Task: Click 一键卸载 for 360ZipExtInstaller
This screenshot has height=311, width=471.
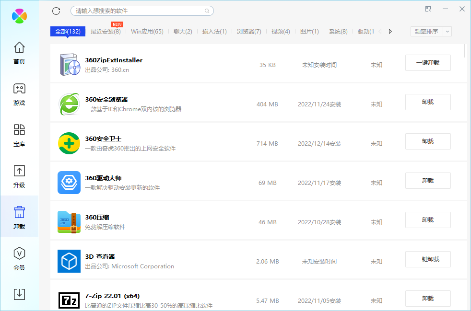Action: [x=428, y=63]
